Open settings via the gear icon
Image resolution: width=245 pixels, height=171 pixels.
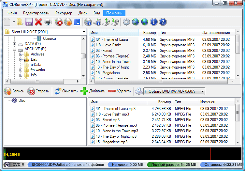[x=126, y=22]
